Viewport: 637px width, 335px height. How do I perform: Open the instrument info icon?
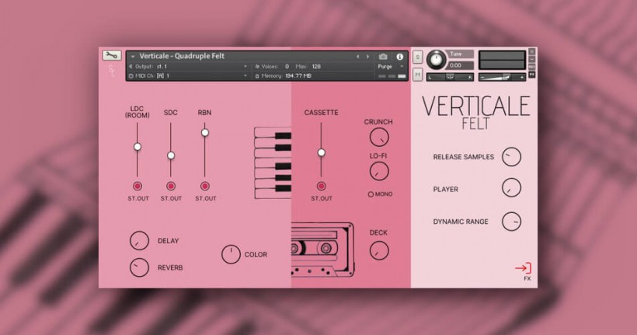click(x=400, y=57)
